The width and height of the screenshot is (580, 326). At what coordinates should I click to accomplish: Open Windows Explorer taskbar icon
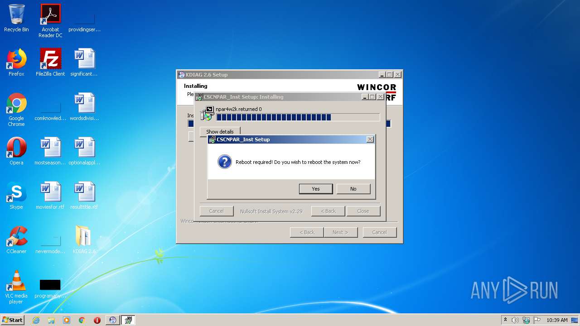click(51, 320)
